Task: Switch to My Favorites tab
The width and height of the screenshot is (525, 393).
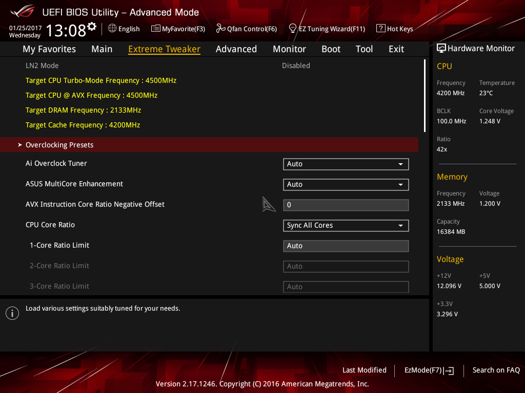Action: tap(49, 49)
